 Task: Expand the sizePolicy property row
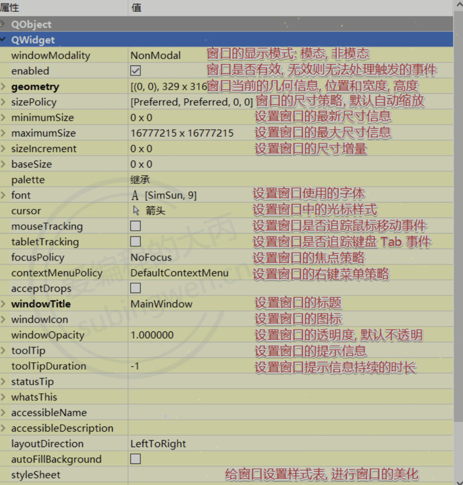pos(4,102)
